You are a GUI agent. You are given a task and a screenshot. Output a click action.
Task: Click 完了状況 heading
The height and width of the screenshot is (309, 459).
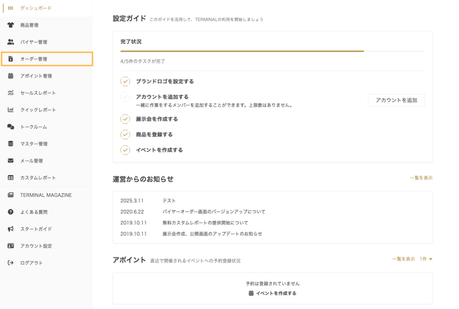[131, 41]
